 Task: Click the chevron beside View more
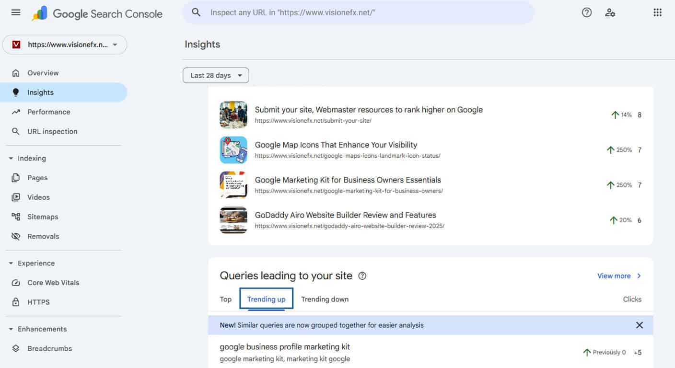pos(639,276)
